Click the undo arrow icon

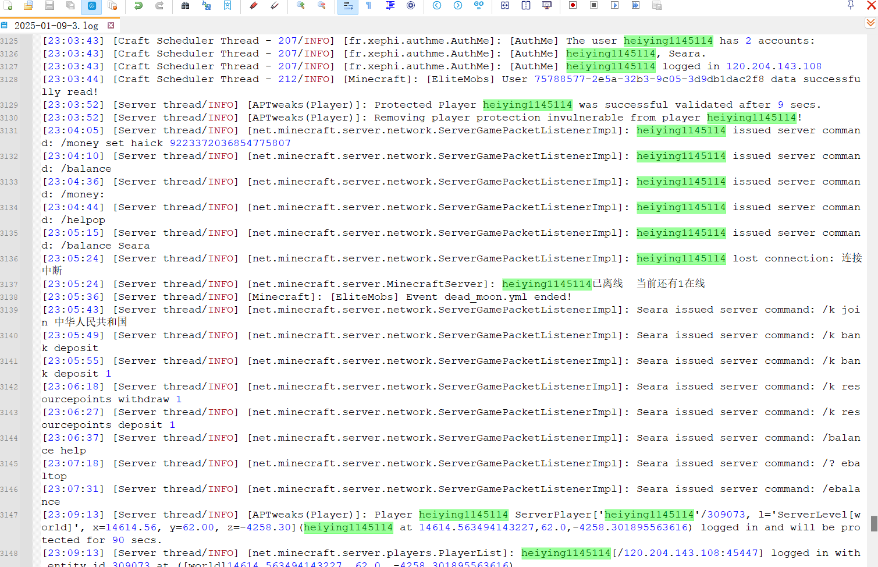(x=138, y=6)
